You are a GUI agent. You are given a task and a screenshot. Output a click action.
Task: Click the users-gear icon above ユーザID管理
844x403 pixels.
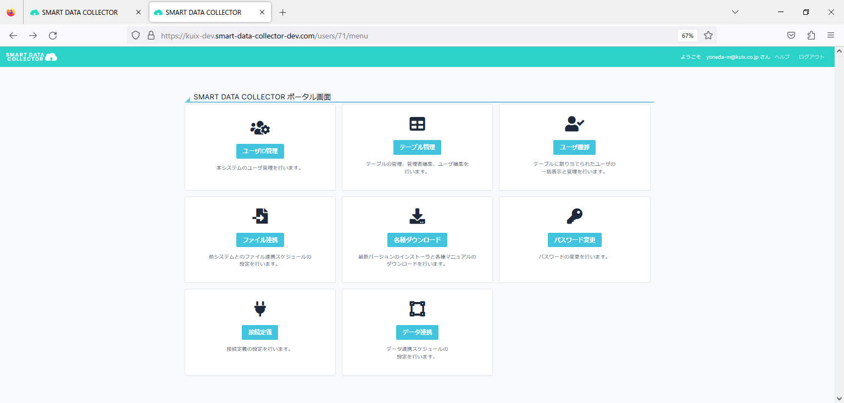[260, 128]
